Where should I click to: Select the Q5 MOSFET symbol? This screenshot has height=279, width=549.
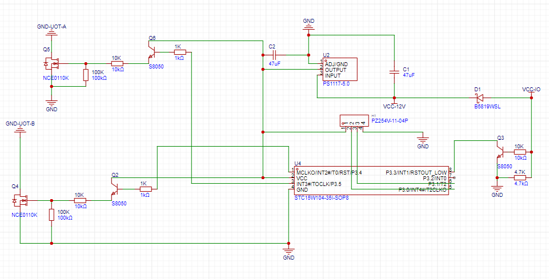53,64
